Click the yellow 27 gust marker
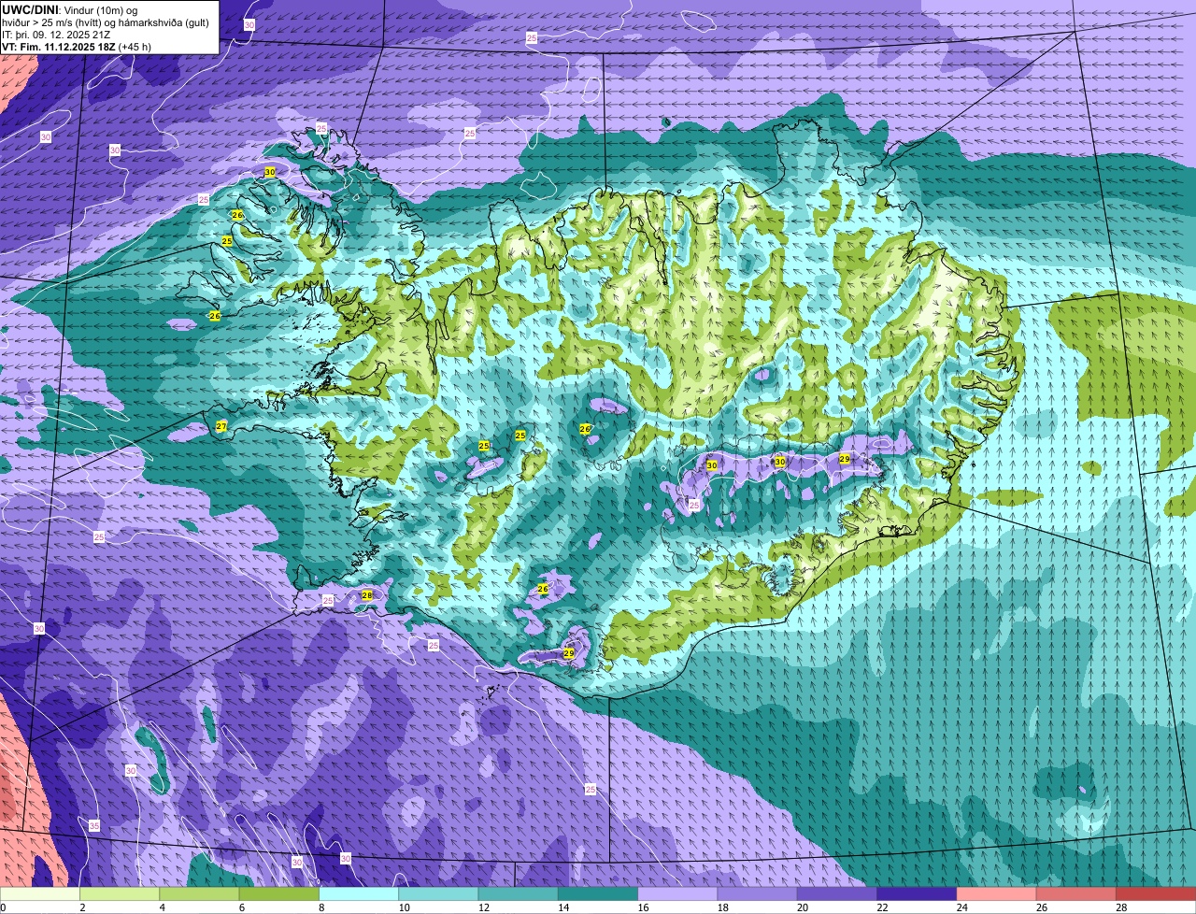Screen dimensions: 1196x914 point(221,426)
